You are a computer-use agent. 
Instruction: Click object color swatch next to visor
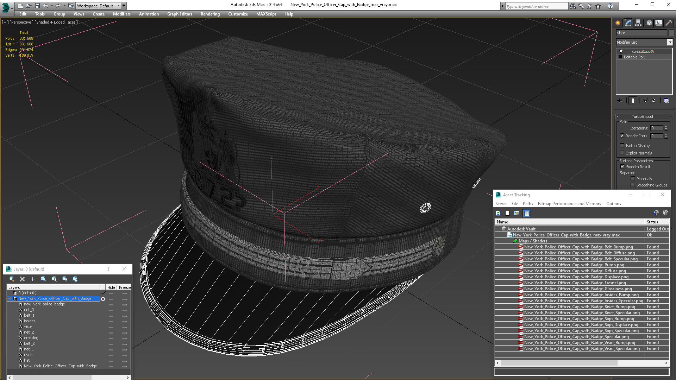pyautogui.click(x=671, y=33)
